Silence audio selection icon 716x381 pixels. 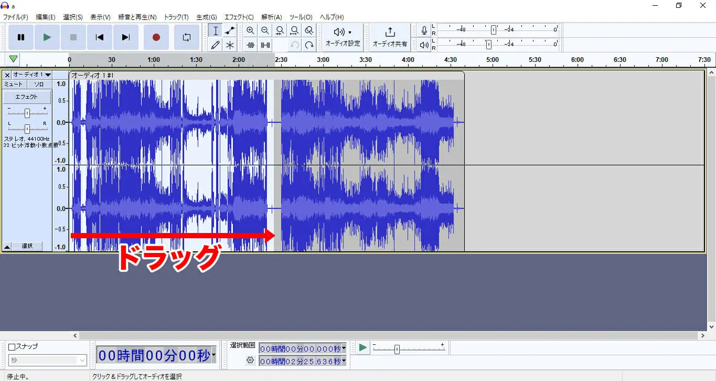[265, 45]
